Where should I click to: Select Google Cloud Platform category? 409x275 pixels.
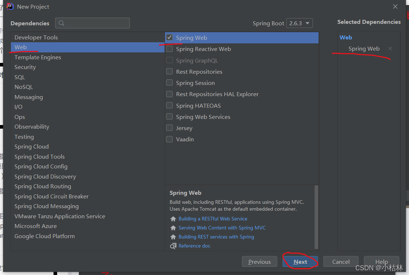click(88, 236)
